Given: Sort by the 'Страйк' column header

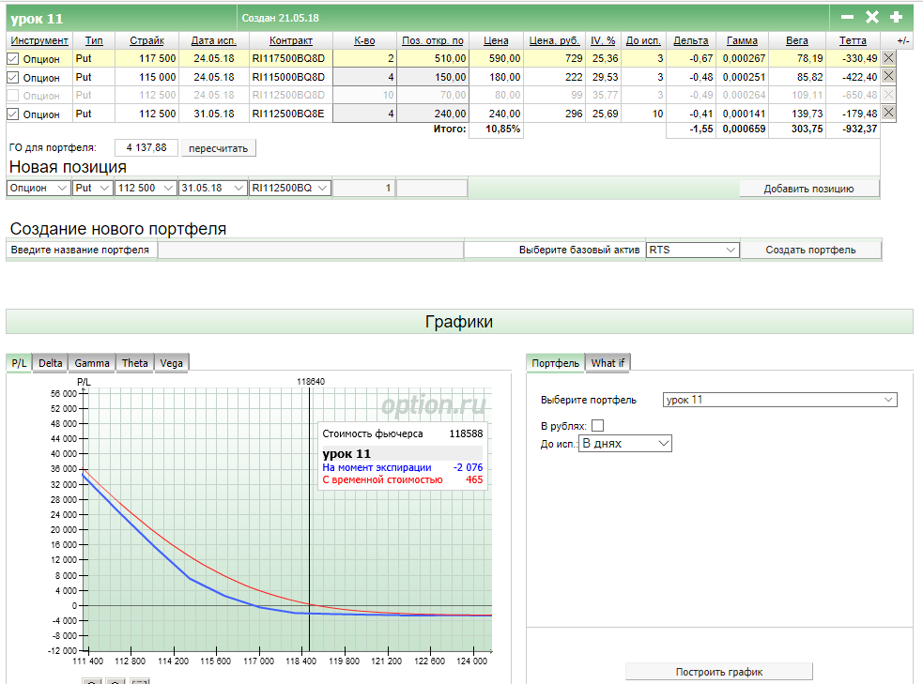Looking at the screenshot, I should 146,41.
